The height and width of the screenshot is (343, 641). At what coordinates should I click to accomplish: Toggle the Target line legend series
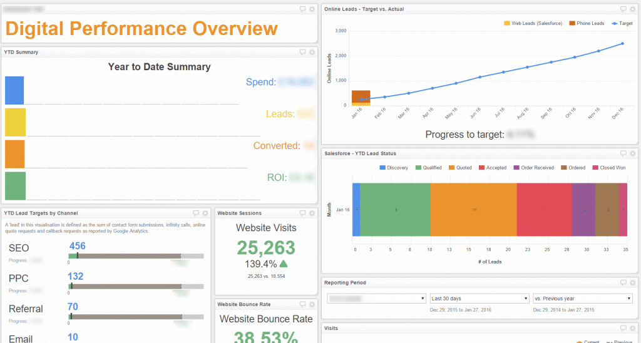click(x=622, y=23)
